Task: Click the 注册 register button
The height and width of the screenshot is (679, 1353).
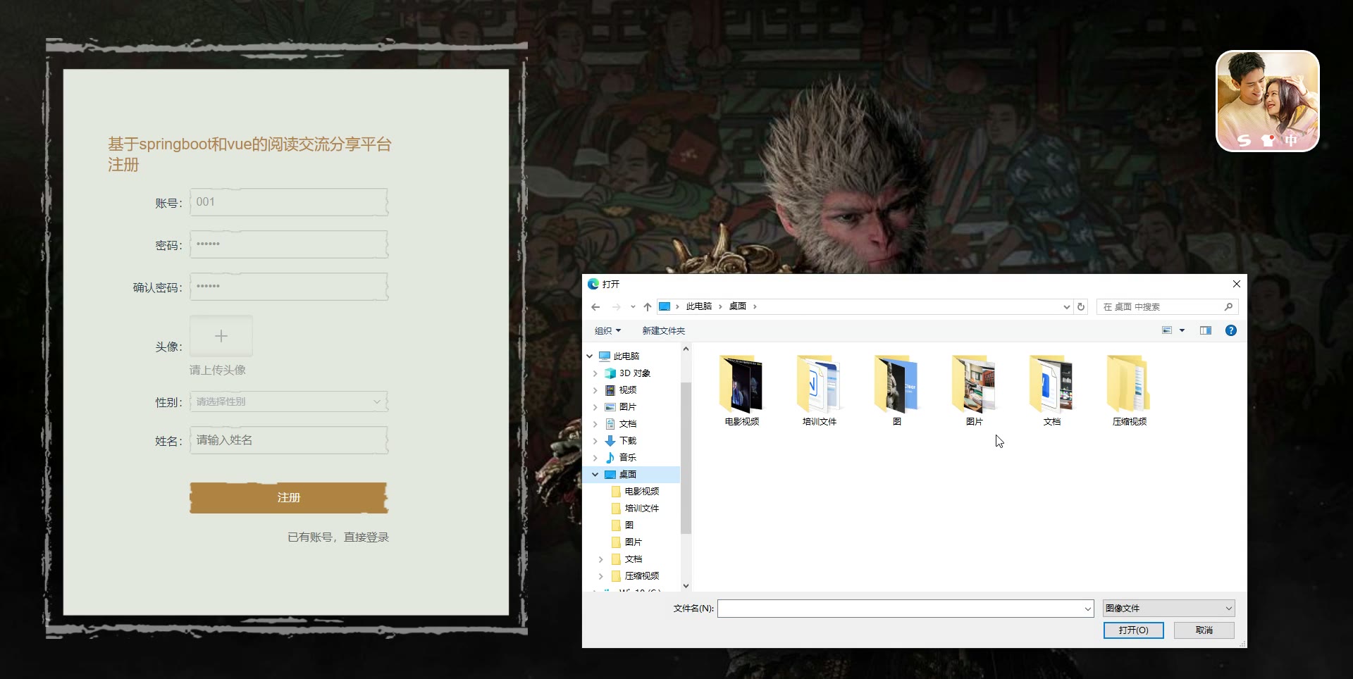Action: tap(289, 497)
